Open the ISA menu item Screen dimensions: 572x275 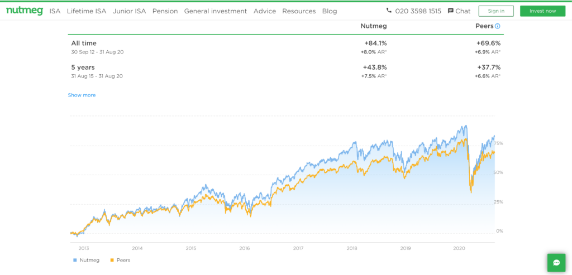[x=55, y=11]
